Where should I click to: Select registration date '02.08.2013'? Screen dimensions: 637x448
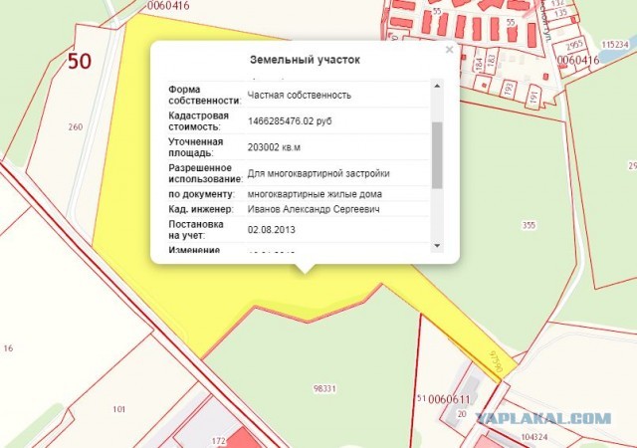(x=272, y=230)
